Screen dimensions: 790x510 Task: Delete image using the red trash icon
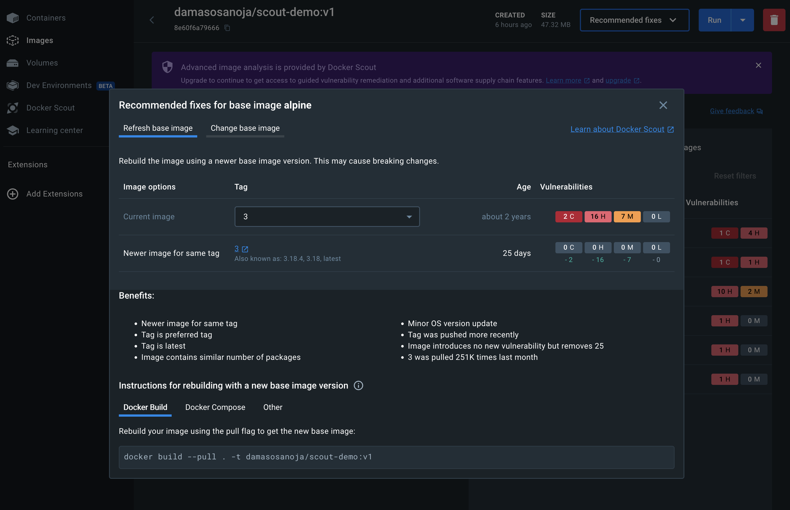[x=774, y=20]
